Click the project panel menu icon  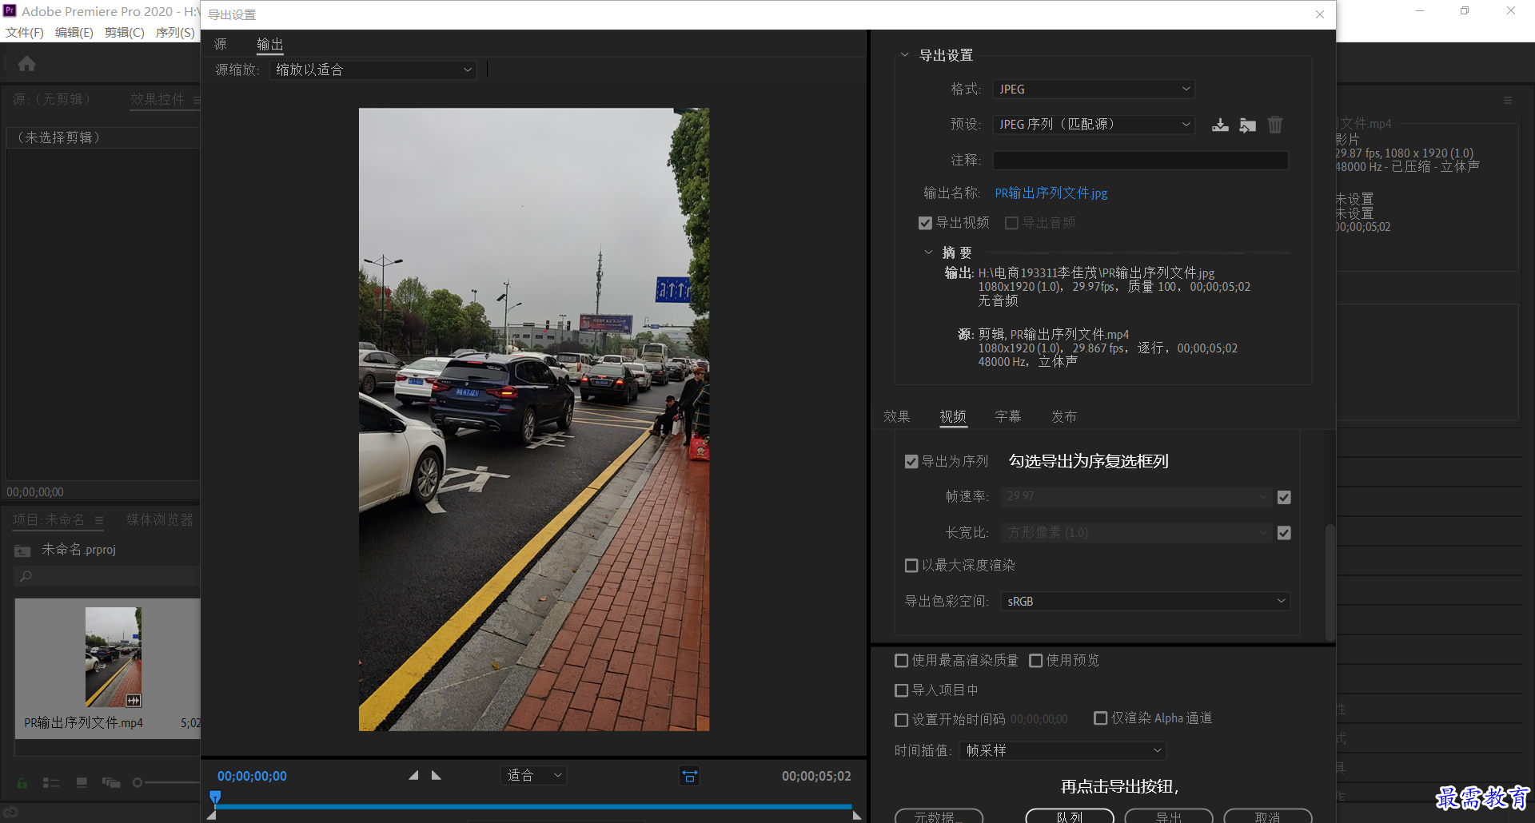pyautogui.click(x=99, y=520)
